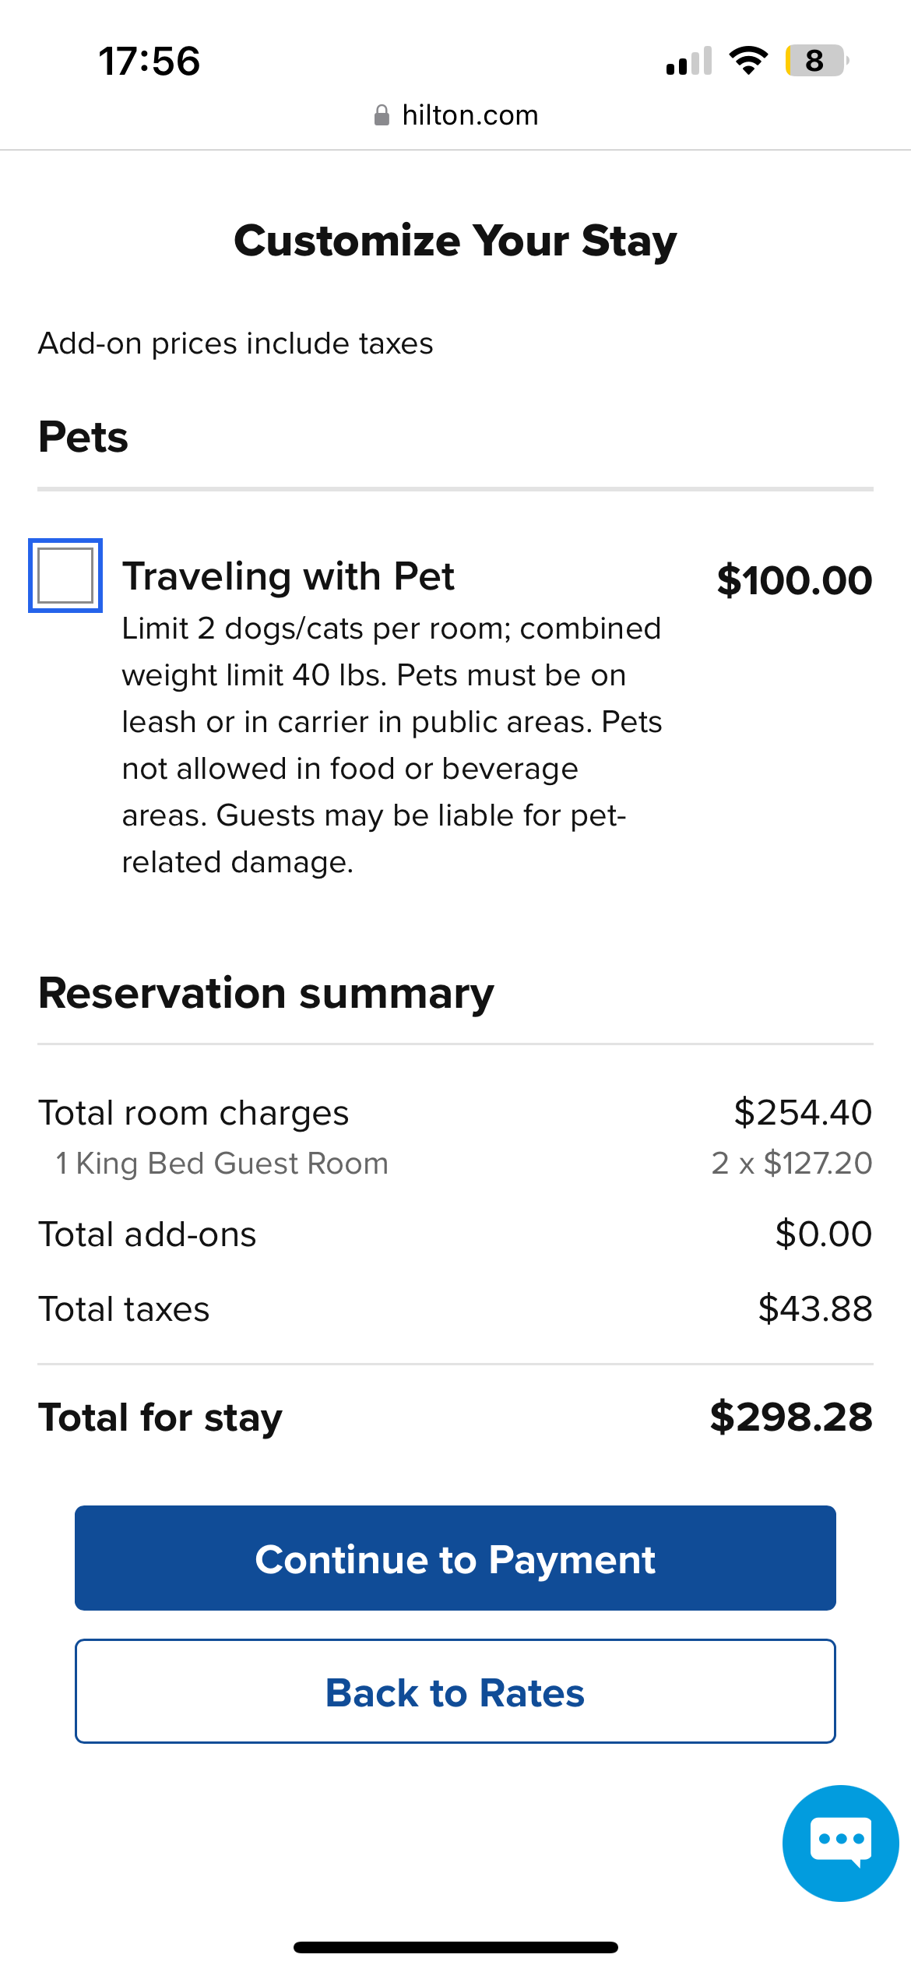911x1972 pixels.
Task: Select the Total for stay amount $298.28
Action: [791, 1417]
